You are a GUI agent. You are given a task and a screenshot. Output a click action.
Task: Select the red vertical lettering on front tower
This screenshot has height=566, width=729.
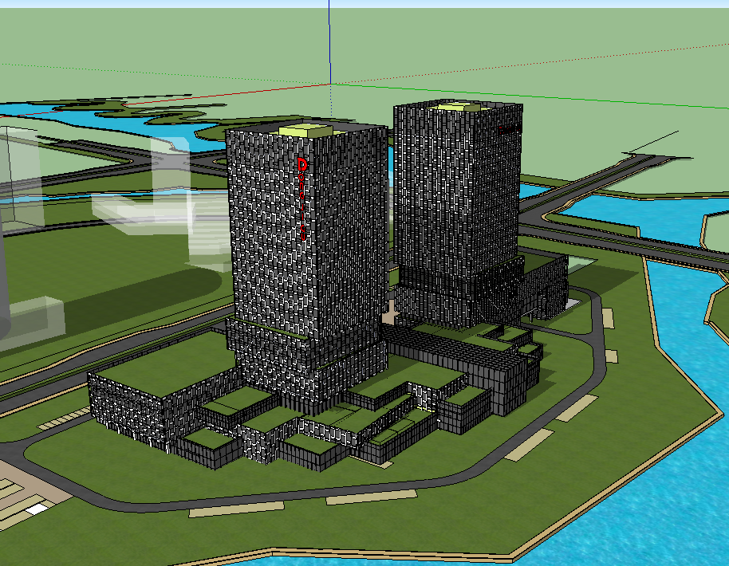tap(301, 198)
